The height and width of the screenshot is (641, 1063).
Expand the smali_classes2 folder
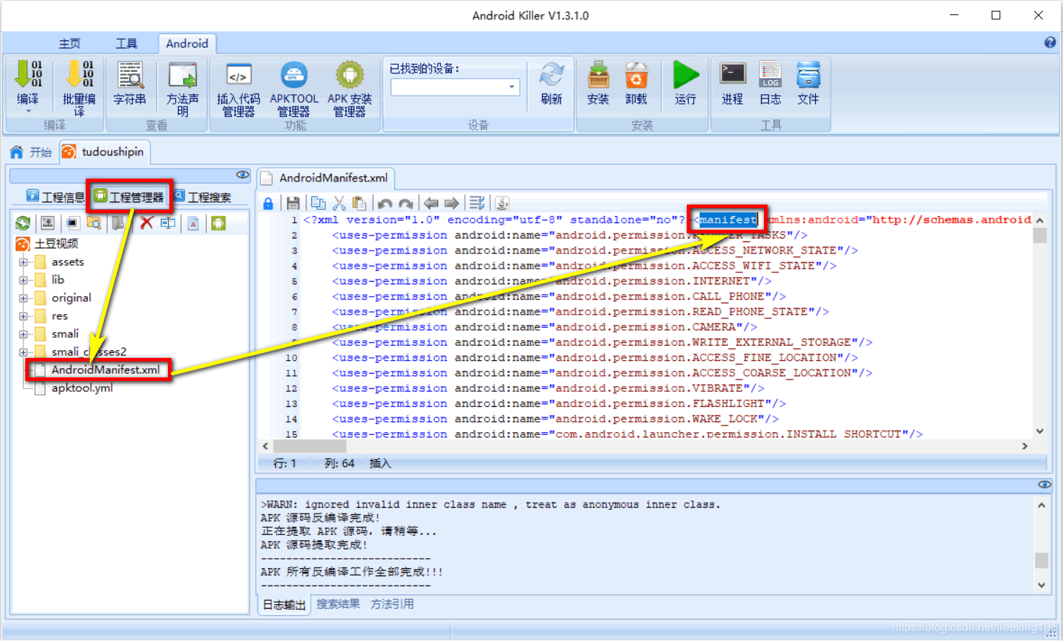(23, 352)
